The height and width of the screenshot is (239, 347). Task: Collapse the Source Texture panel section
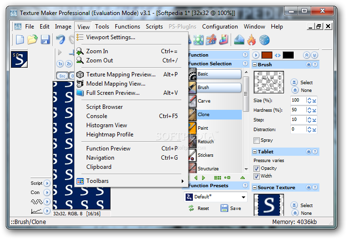(x=255, y=188)
